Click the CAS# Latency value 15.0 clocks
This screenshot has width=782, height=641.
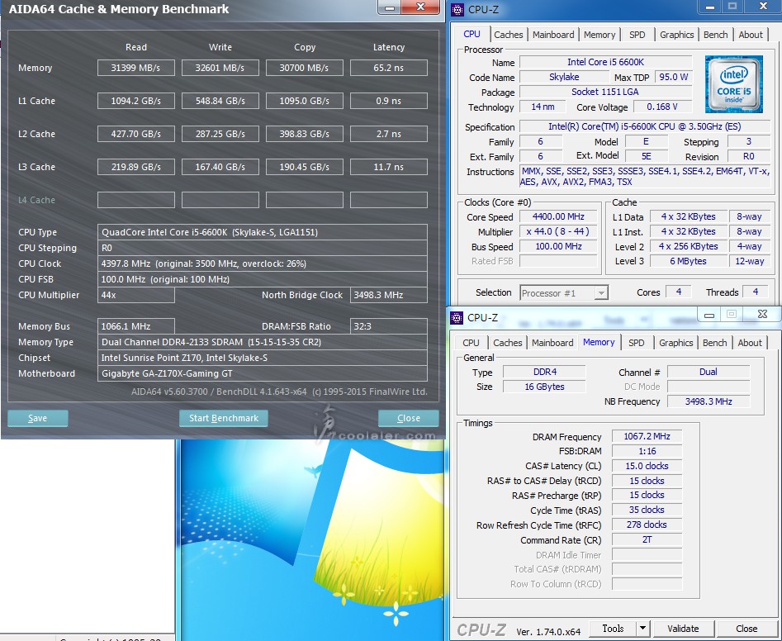[x=647, y=466]
